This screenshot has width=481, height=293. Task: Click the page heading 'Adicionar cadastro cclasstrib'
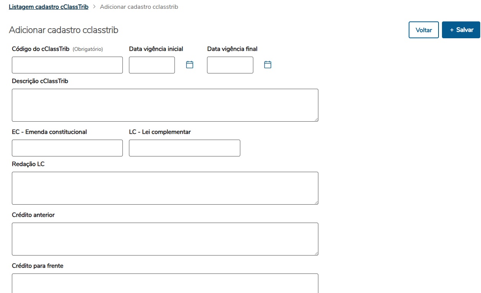(x=64, y=30)
